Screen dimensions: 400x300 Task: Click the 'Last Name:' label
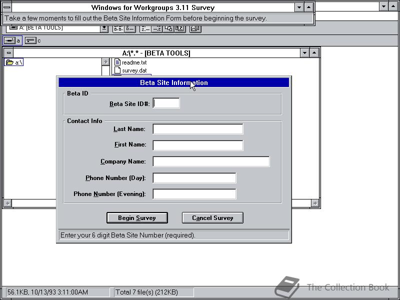[129, 129]
